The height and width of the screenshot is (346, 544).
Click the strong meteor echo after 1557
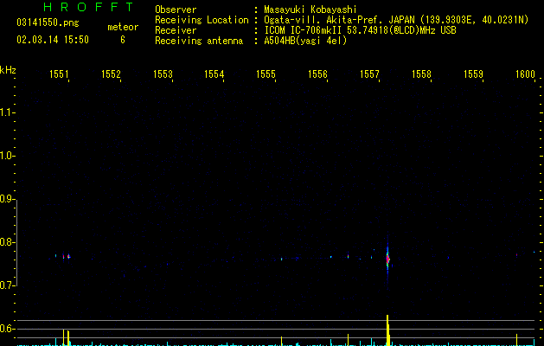387,259
